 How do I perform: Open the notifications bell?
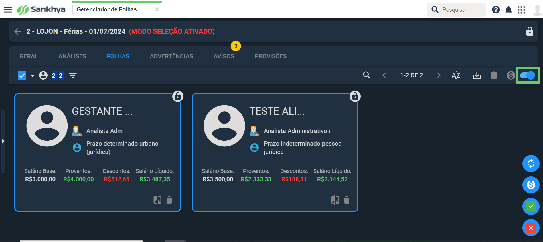click(508, 10)
